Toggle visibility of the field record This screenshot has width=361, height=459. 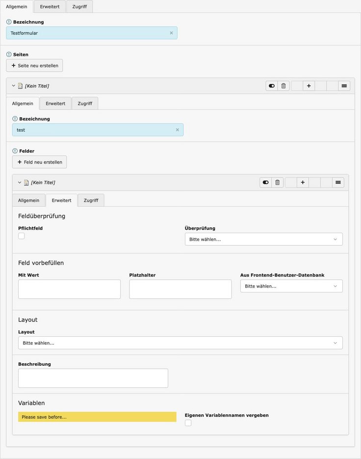[266, 183]
